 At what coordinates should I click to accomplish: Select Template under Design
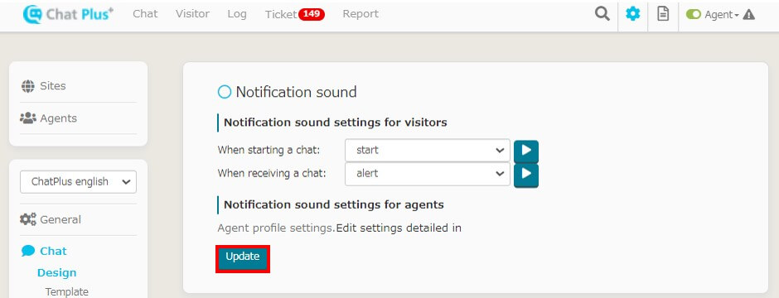point(66,292)
